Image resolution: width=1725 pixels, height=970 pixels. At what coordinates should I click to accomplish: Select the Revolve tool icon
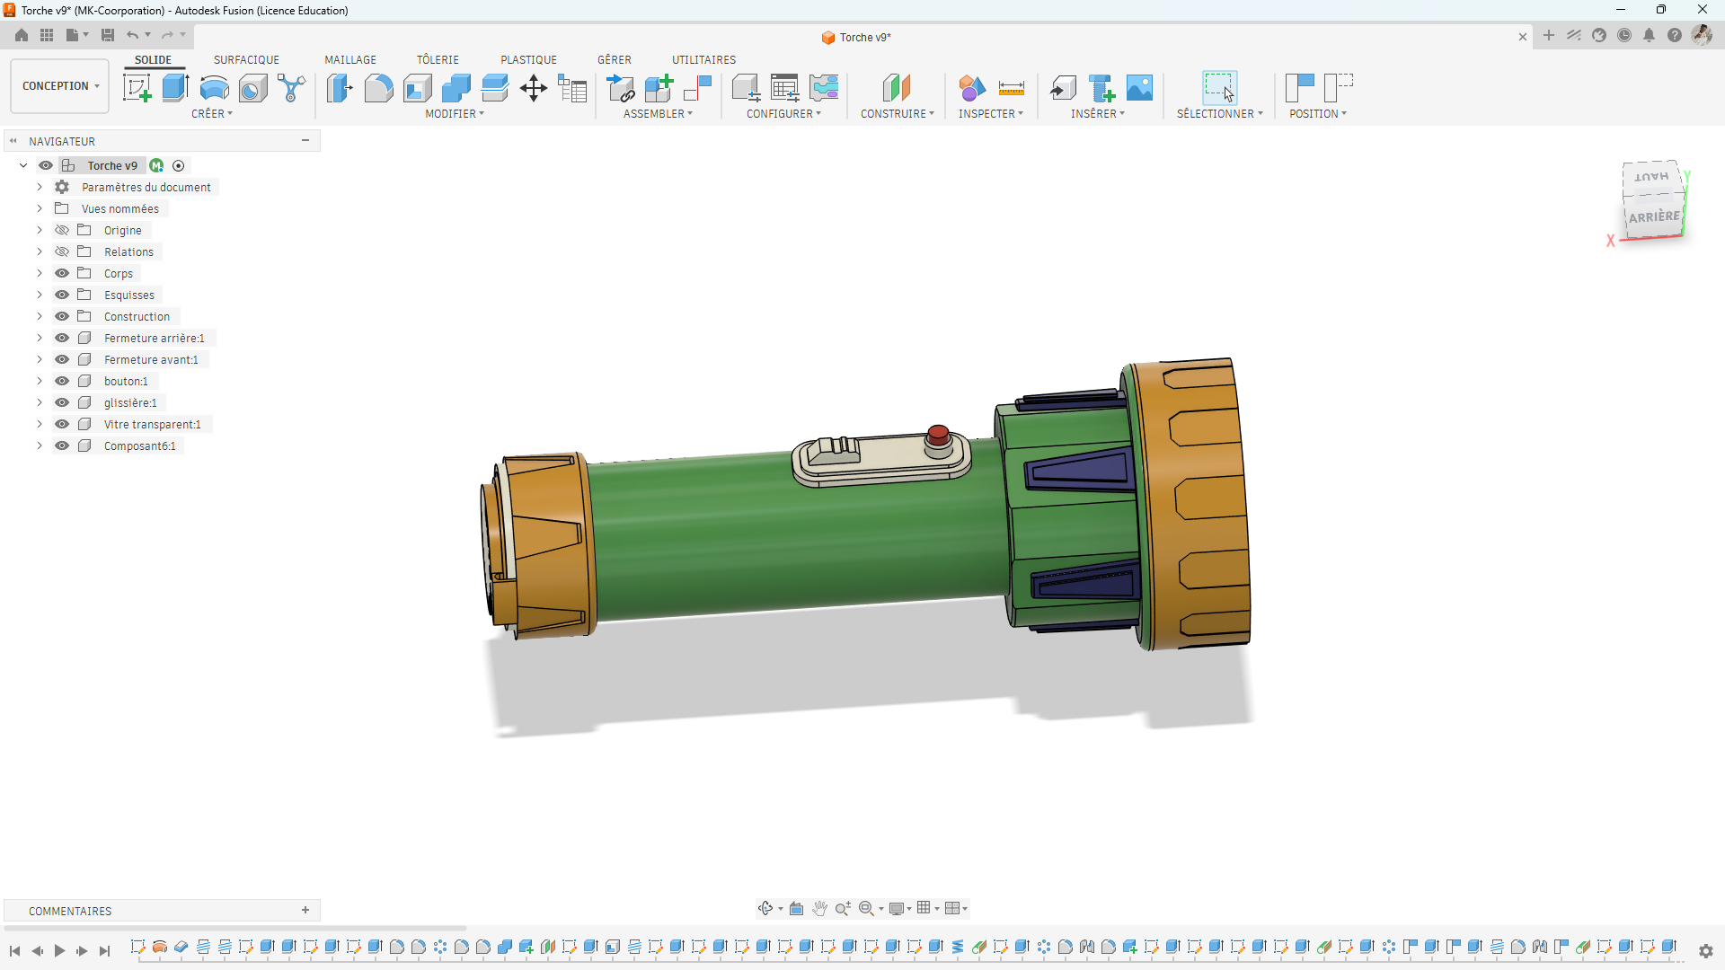tap(214, 88)
